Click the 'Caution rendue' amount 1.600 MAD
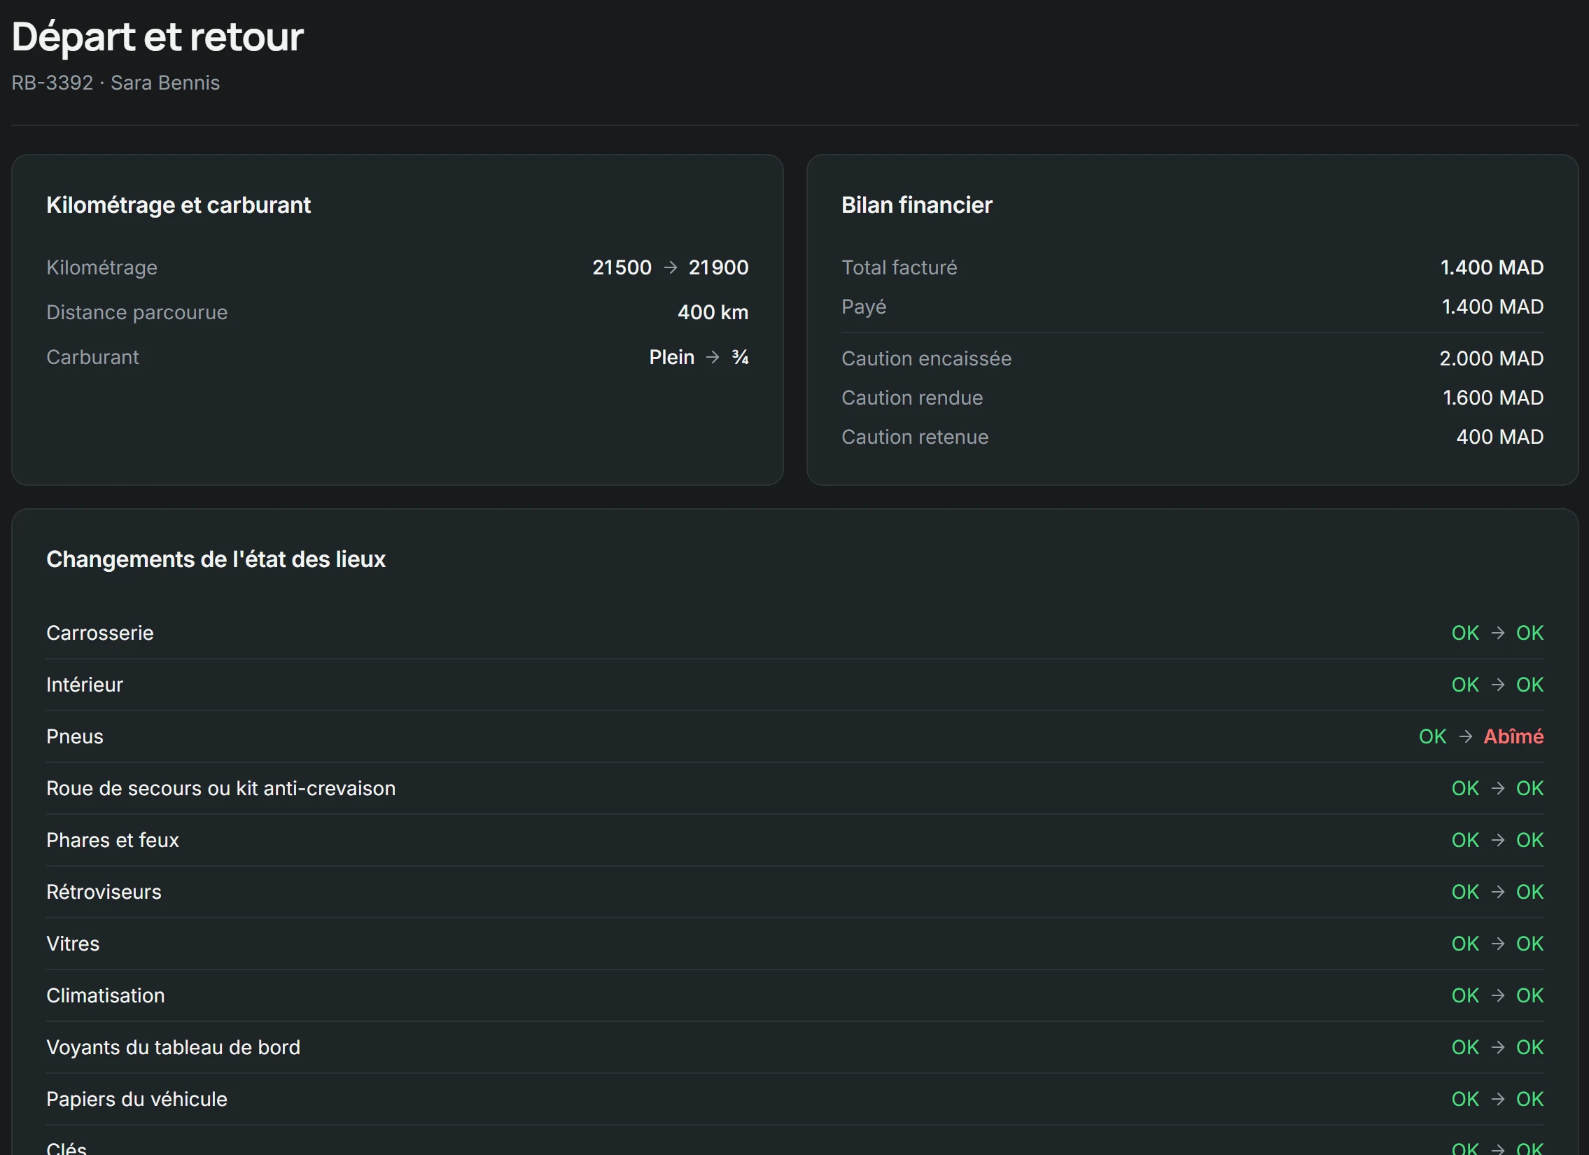 [x=1493, y=398]
